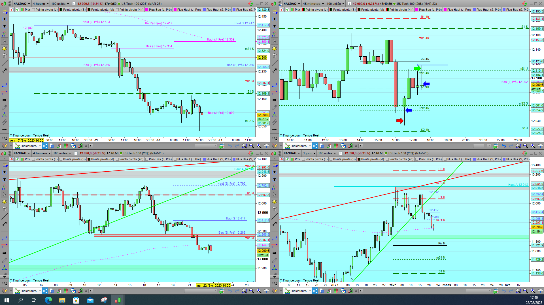This screenshot has height=305, width=544.
Task: Open File Explorer from taskbar
Action: [x=62, y=300]
